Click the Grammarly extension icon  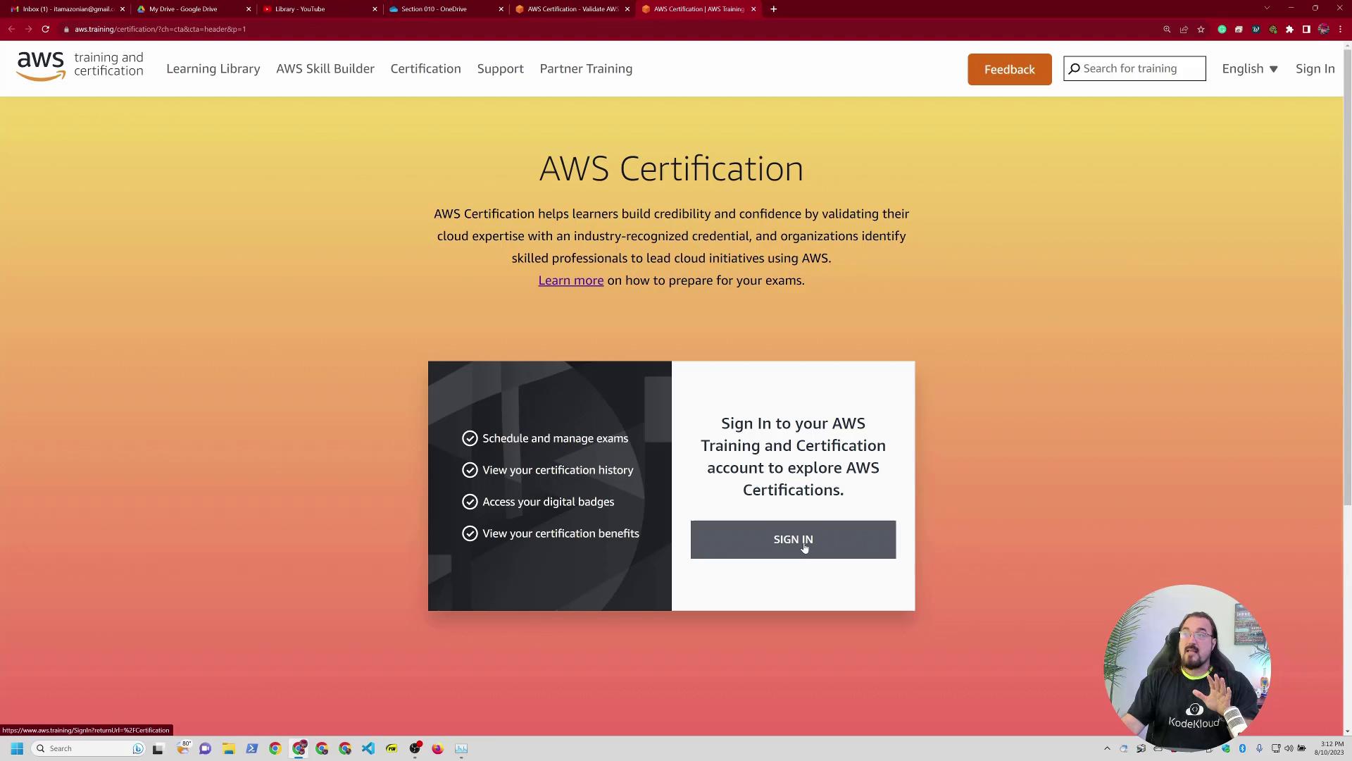coord(1222,30)
